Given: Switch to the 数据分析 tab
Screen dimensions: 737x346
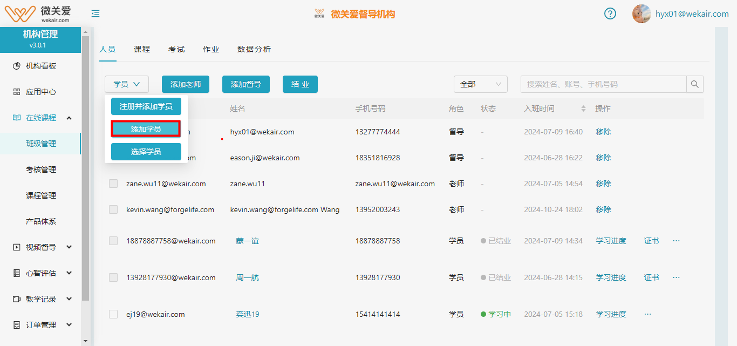Looking at the screenshot, I should (x=254, y=49).
